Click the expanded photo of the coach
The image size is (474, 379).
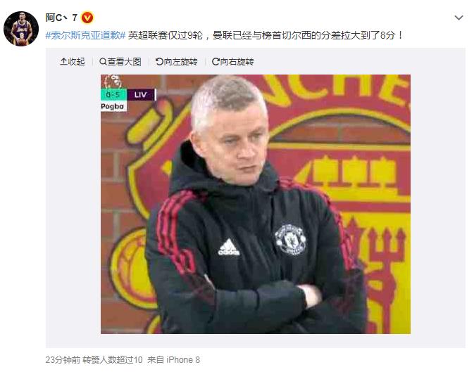[256, 204]
